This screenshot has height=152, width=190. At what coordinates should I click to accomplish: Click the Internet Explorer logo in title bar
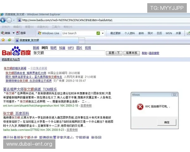click(2, 15)
